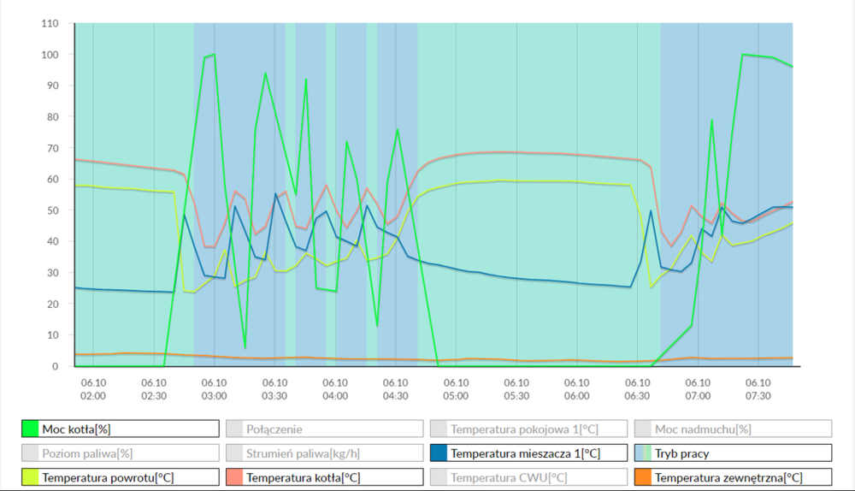Image resolution: width=855 pixels, height=491 pixels.
Task: Click the salmon Temperatura kotła swatch
Action: pyautogui.click(x=234, y=477)
